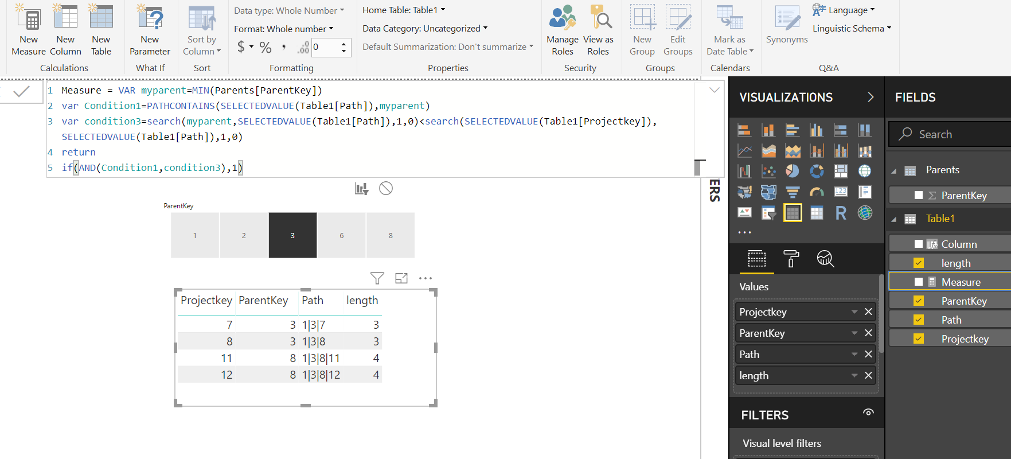Check ParentKey under the Parents table
1011x459 pixels.
click(x=919, y=195)
